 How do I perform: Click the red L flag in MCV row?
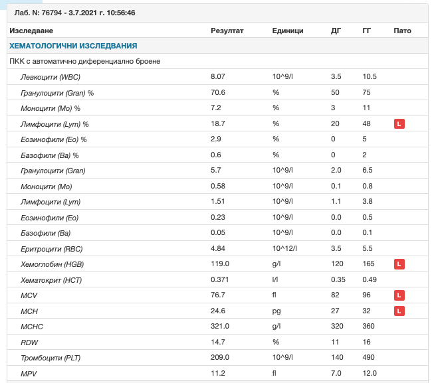click(399, 295)
